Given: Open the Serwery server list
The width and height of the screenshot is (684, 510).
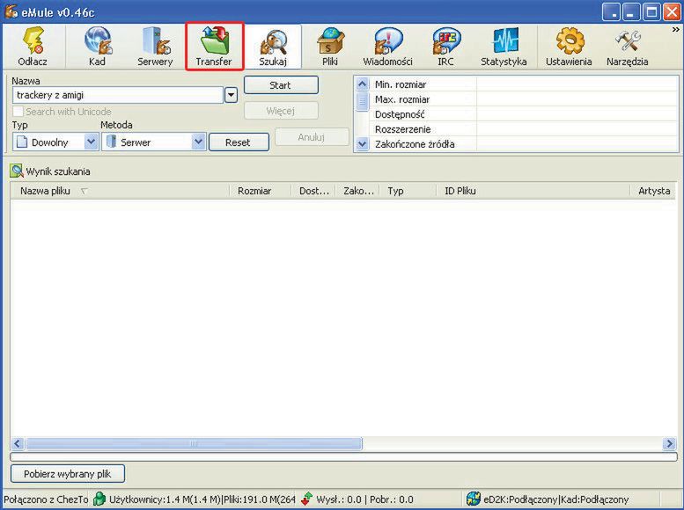Looking at the screenshot, I should click(x=155, y=47).
